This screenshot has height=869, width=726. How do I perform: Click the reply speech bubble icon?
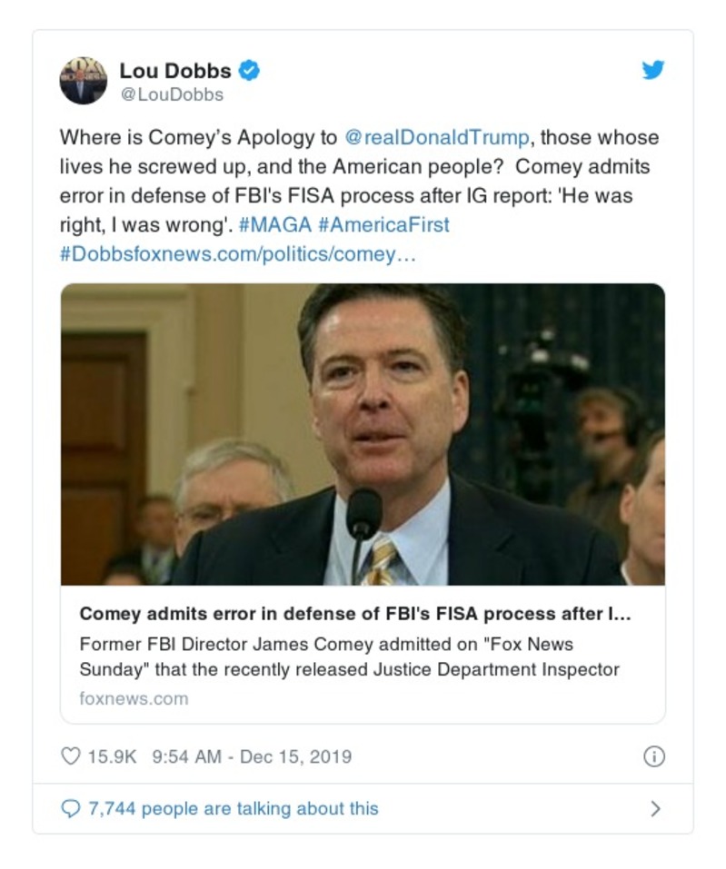pyautogui.click(x=71, y=807)
